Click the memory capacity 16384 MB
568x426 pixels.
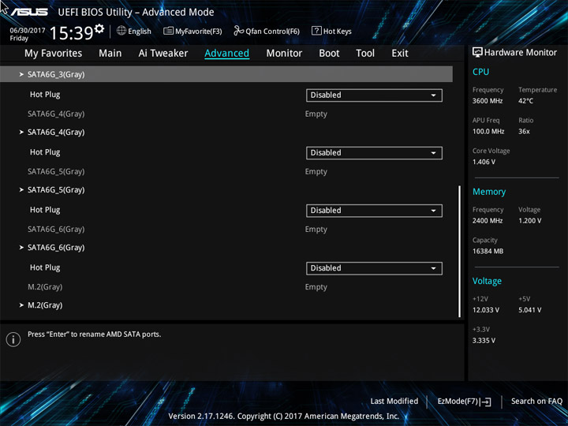coord(488,251)
